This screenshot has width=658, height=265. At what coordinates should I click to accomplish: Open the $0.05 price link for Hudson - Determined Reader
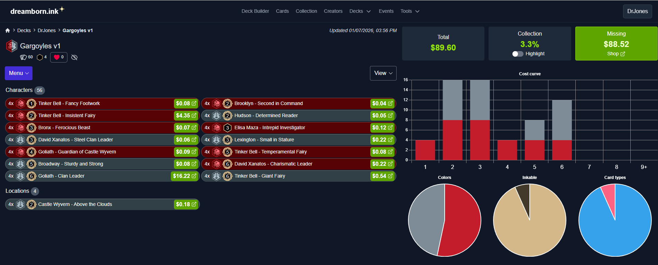coord(382,116)
